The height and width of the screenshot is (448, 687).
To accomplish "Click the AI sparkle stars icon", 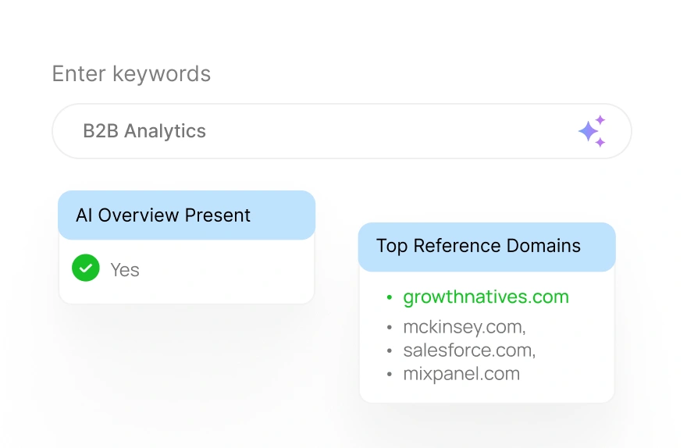I will coord(592,131).
